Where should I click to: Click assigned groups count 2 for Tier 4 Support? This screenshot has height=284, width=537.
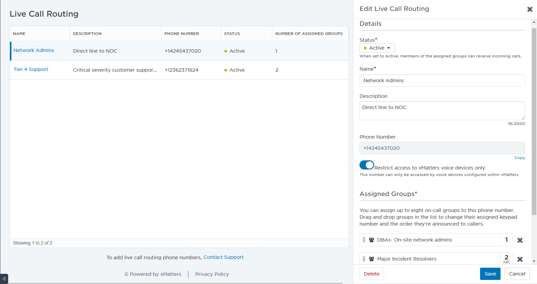[x=277, y=70]
